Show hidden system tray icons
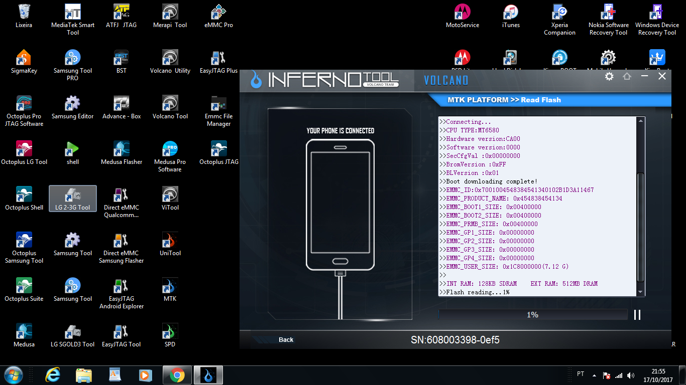The image size is (686, 385). coord(595,375)
